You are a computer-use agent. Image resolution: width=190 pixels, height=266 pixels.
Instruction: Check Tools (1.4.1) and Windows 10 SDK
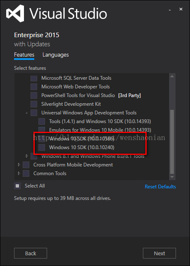click(42, 121)
